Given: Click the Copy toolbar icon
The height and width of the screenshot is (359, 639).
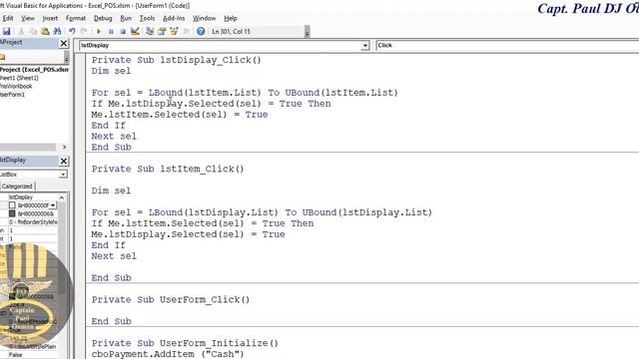Looking at the screenshot, I should pyautogui.click(x=33, y=31).
